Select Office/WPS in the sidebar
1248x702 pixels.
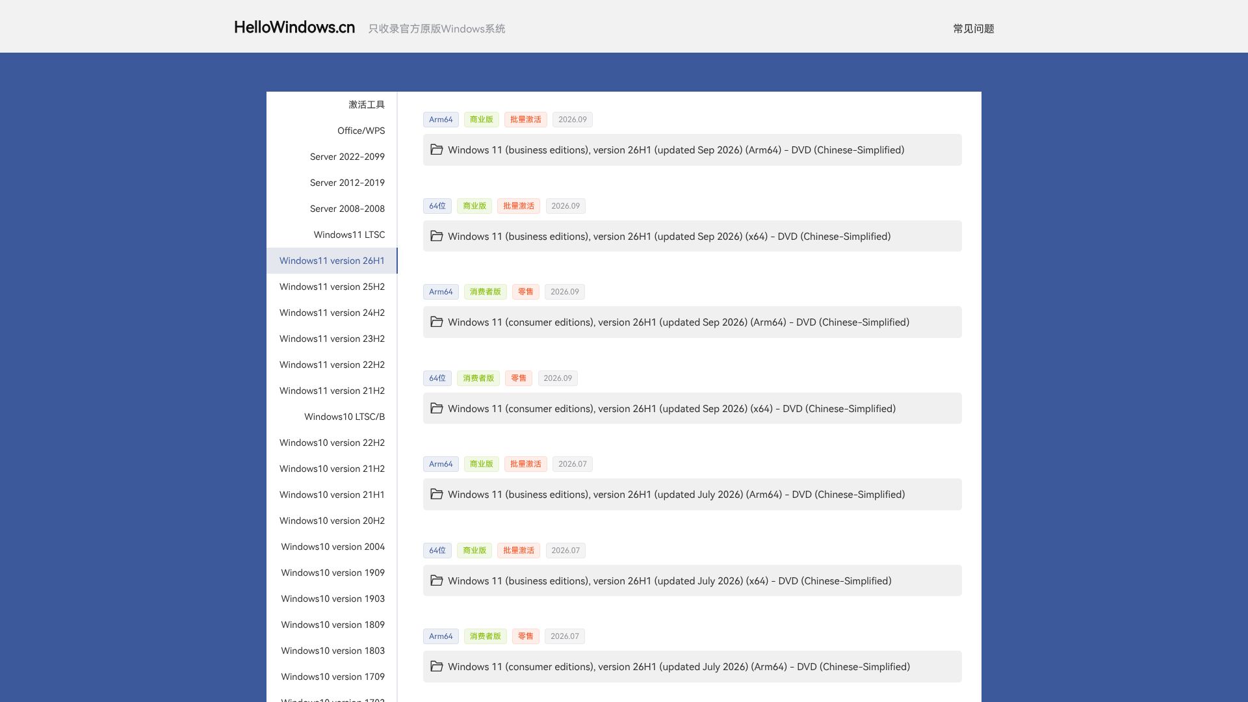pos(331,131)
